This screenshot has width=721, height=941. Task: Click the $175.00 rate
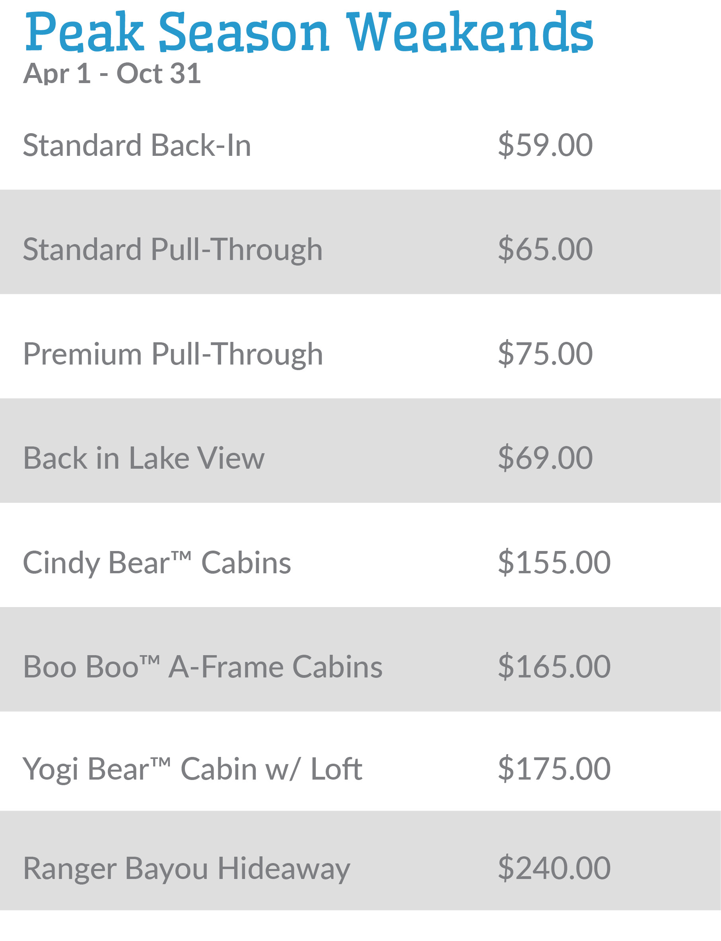[x=554, y=769]
